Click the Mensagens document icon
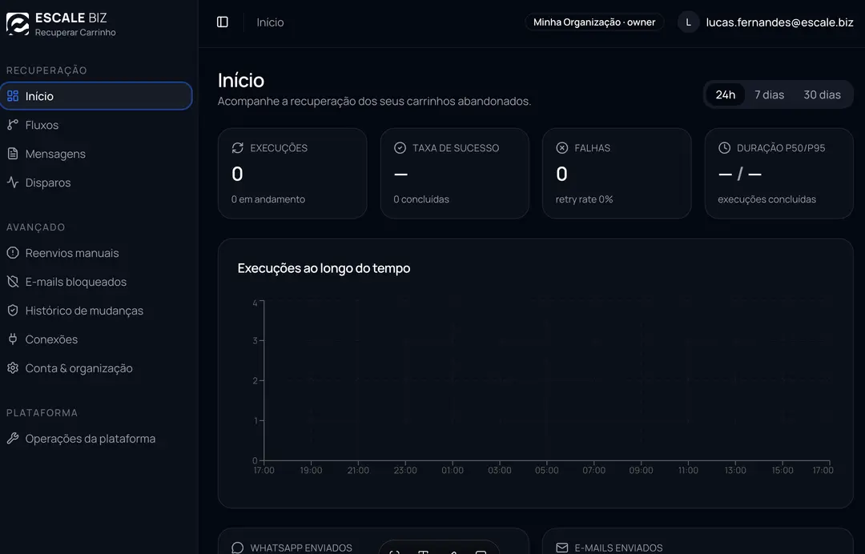The width and height of the screenshot is (865, 554). pos(13,154)
